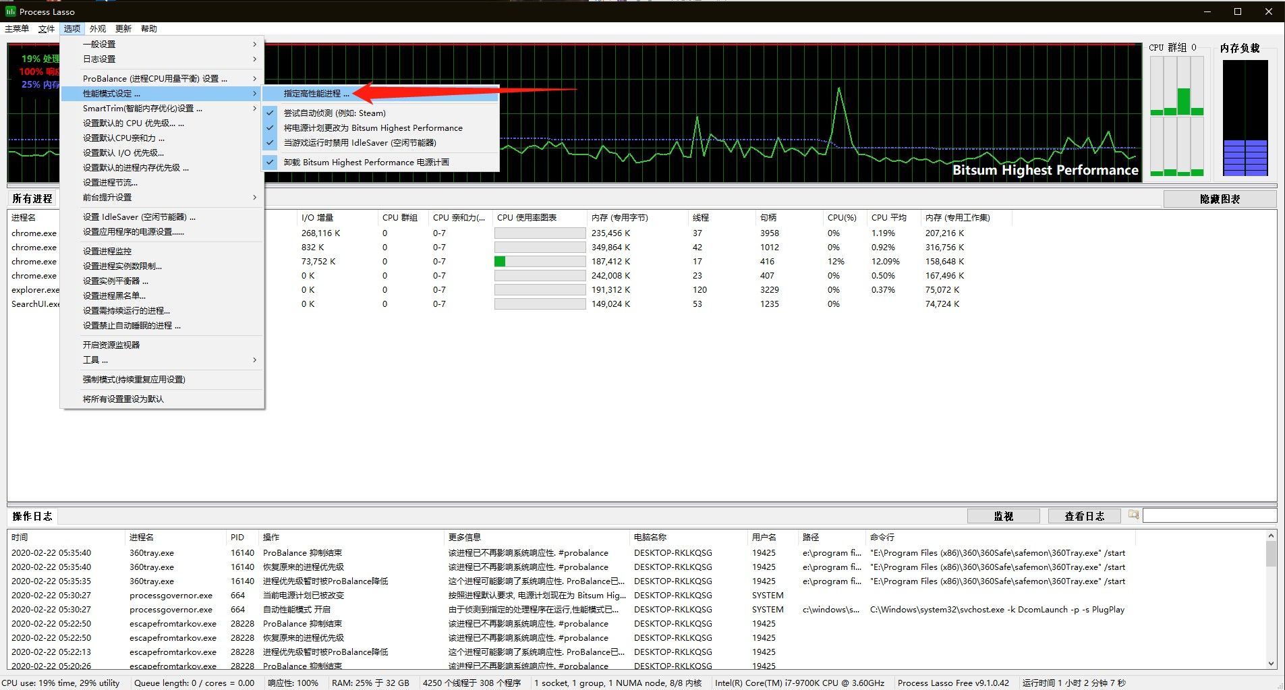Select 开启资源监视器 entry
Viewport: 1285px width, 690px height.
pyautogui.click(x=162, y=345)
